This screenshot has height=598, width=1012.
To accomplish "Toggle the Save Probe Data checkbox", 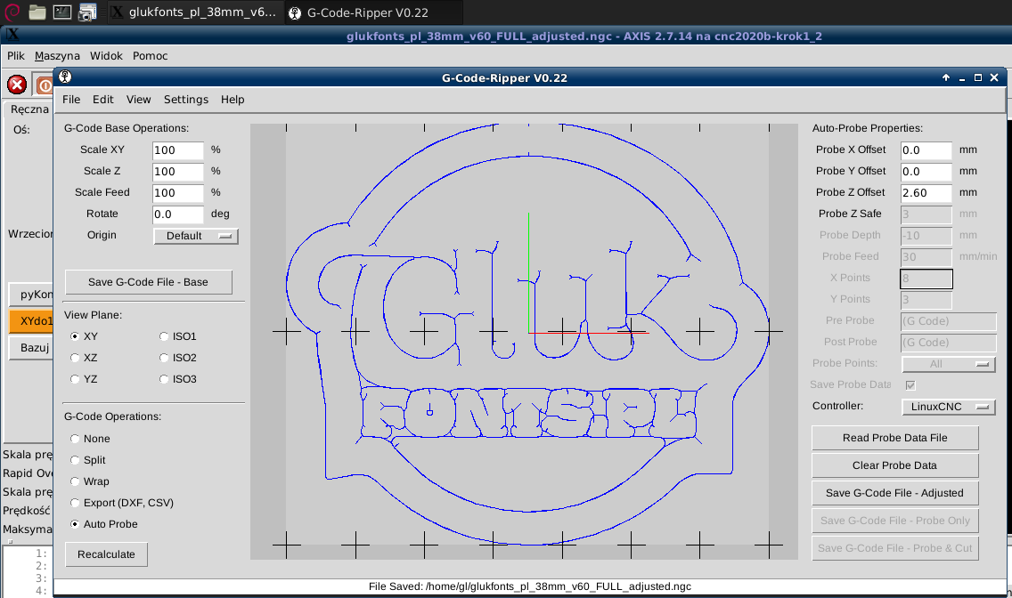I will point(910,385).
